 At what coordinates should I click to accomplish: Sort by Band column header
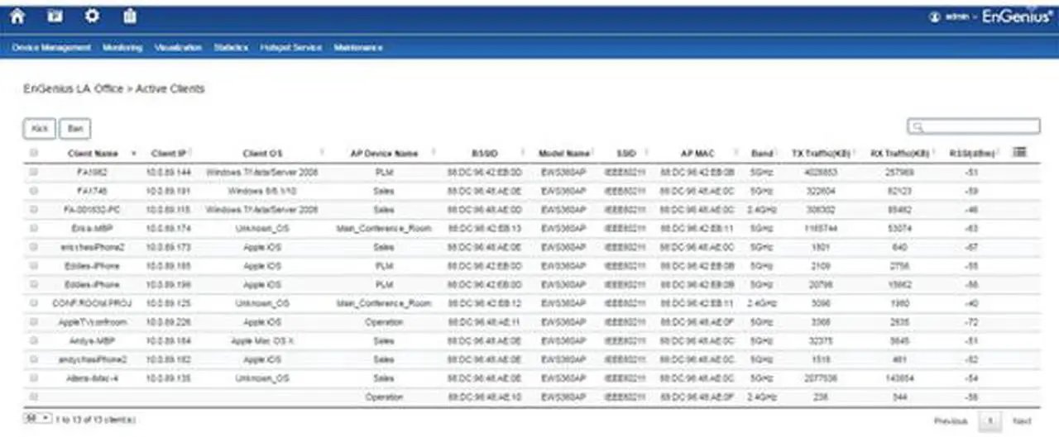[x=762, y=153]
